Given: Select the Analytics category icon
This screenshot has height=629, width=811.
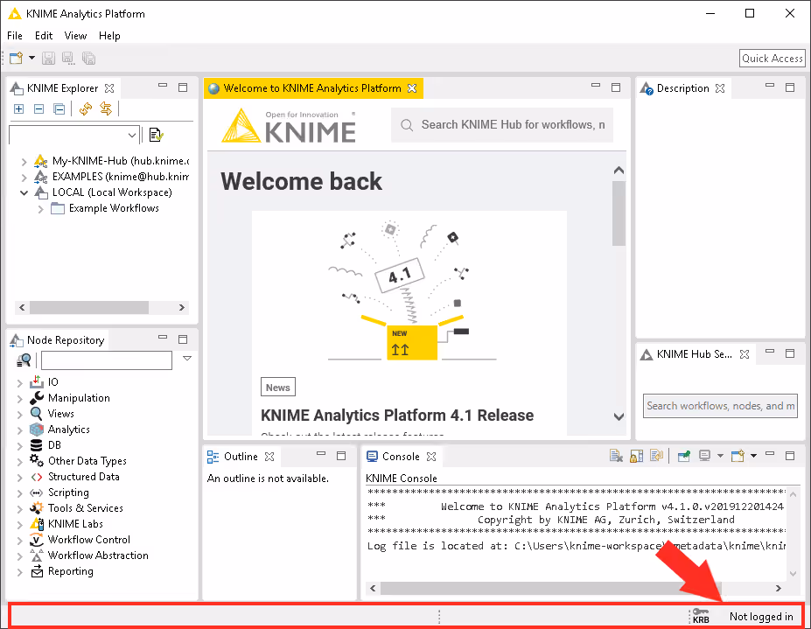Looking at the screenshot, I should 36,430.
